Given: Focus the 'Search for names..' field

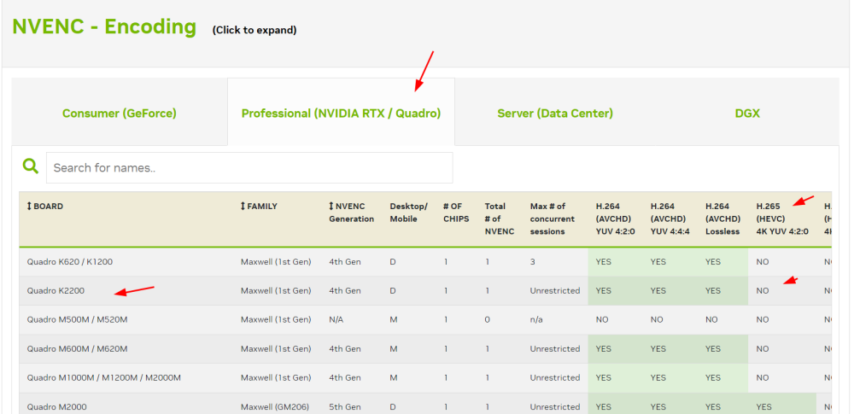Looking at the screenshot, I should pos(249,168).
